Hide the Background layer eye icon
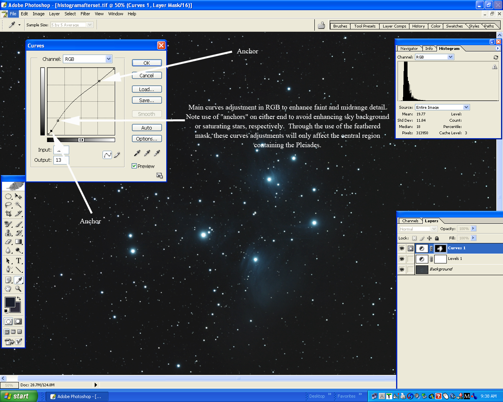The height and width of the screenshot is (402, 503). coord(402,269)
